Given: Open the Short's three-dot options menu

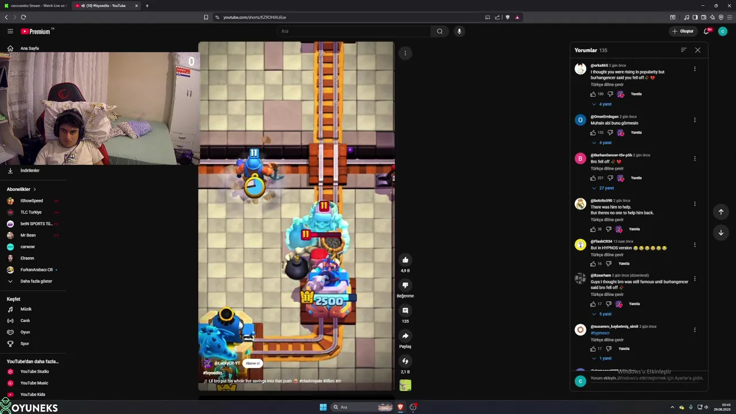Looking at the screenshot, I should (405, 53).
